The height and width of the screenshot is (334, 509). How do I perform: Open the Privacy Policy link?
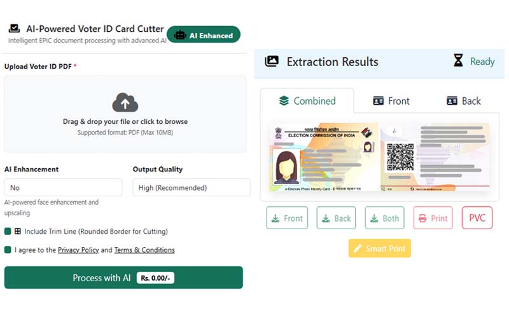pos(78,250)
